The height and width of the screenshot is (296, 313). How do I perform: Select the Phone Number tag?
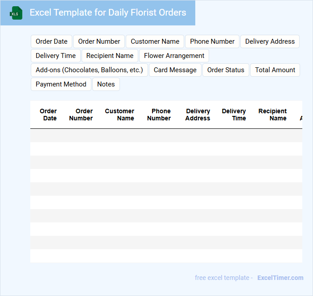click(212, 41)
